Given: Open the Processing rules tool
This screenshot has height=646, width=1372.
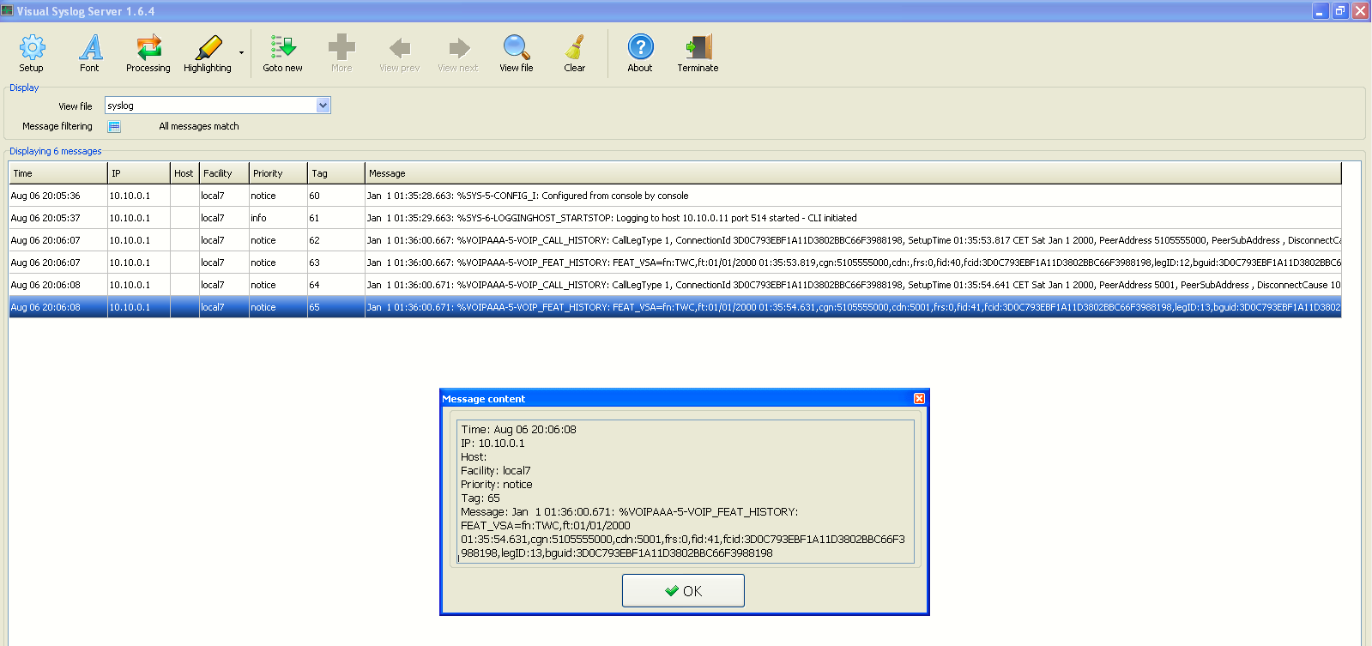Looking at the screenshot, I should [x=148, y=54].
